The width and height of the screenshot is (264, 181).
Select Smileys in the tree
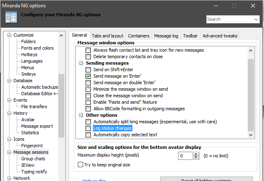click(29, 74)
